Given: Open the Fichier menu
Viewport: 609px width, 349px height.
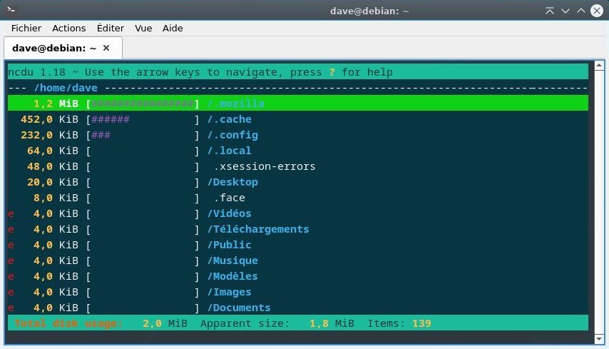Looking at the screenshot, I should (26, 28).
